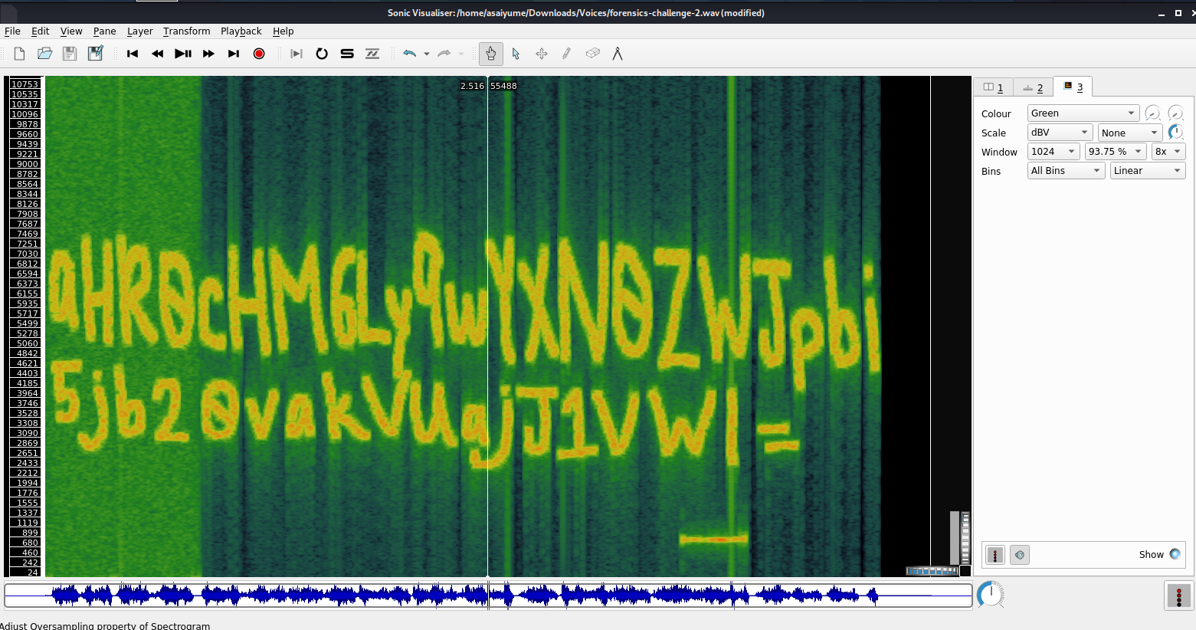
Task: Expand the Window size 1024 dropdown
Action: click(x=1053, y=152)
